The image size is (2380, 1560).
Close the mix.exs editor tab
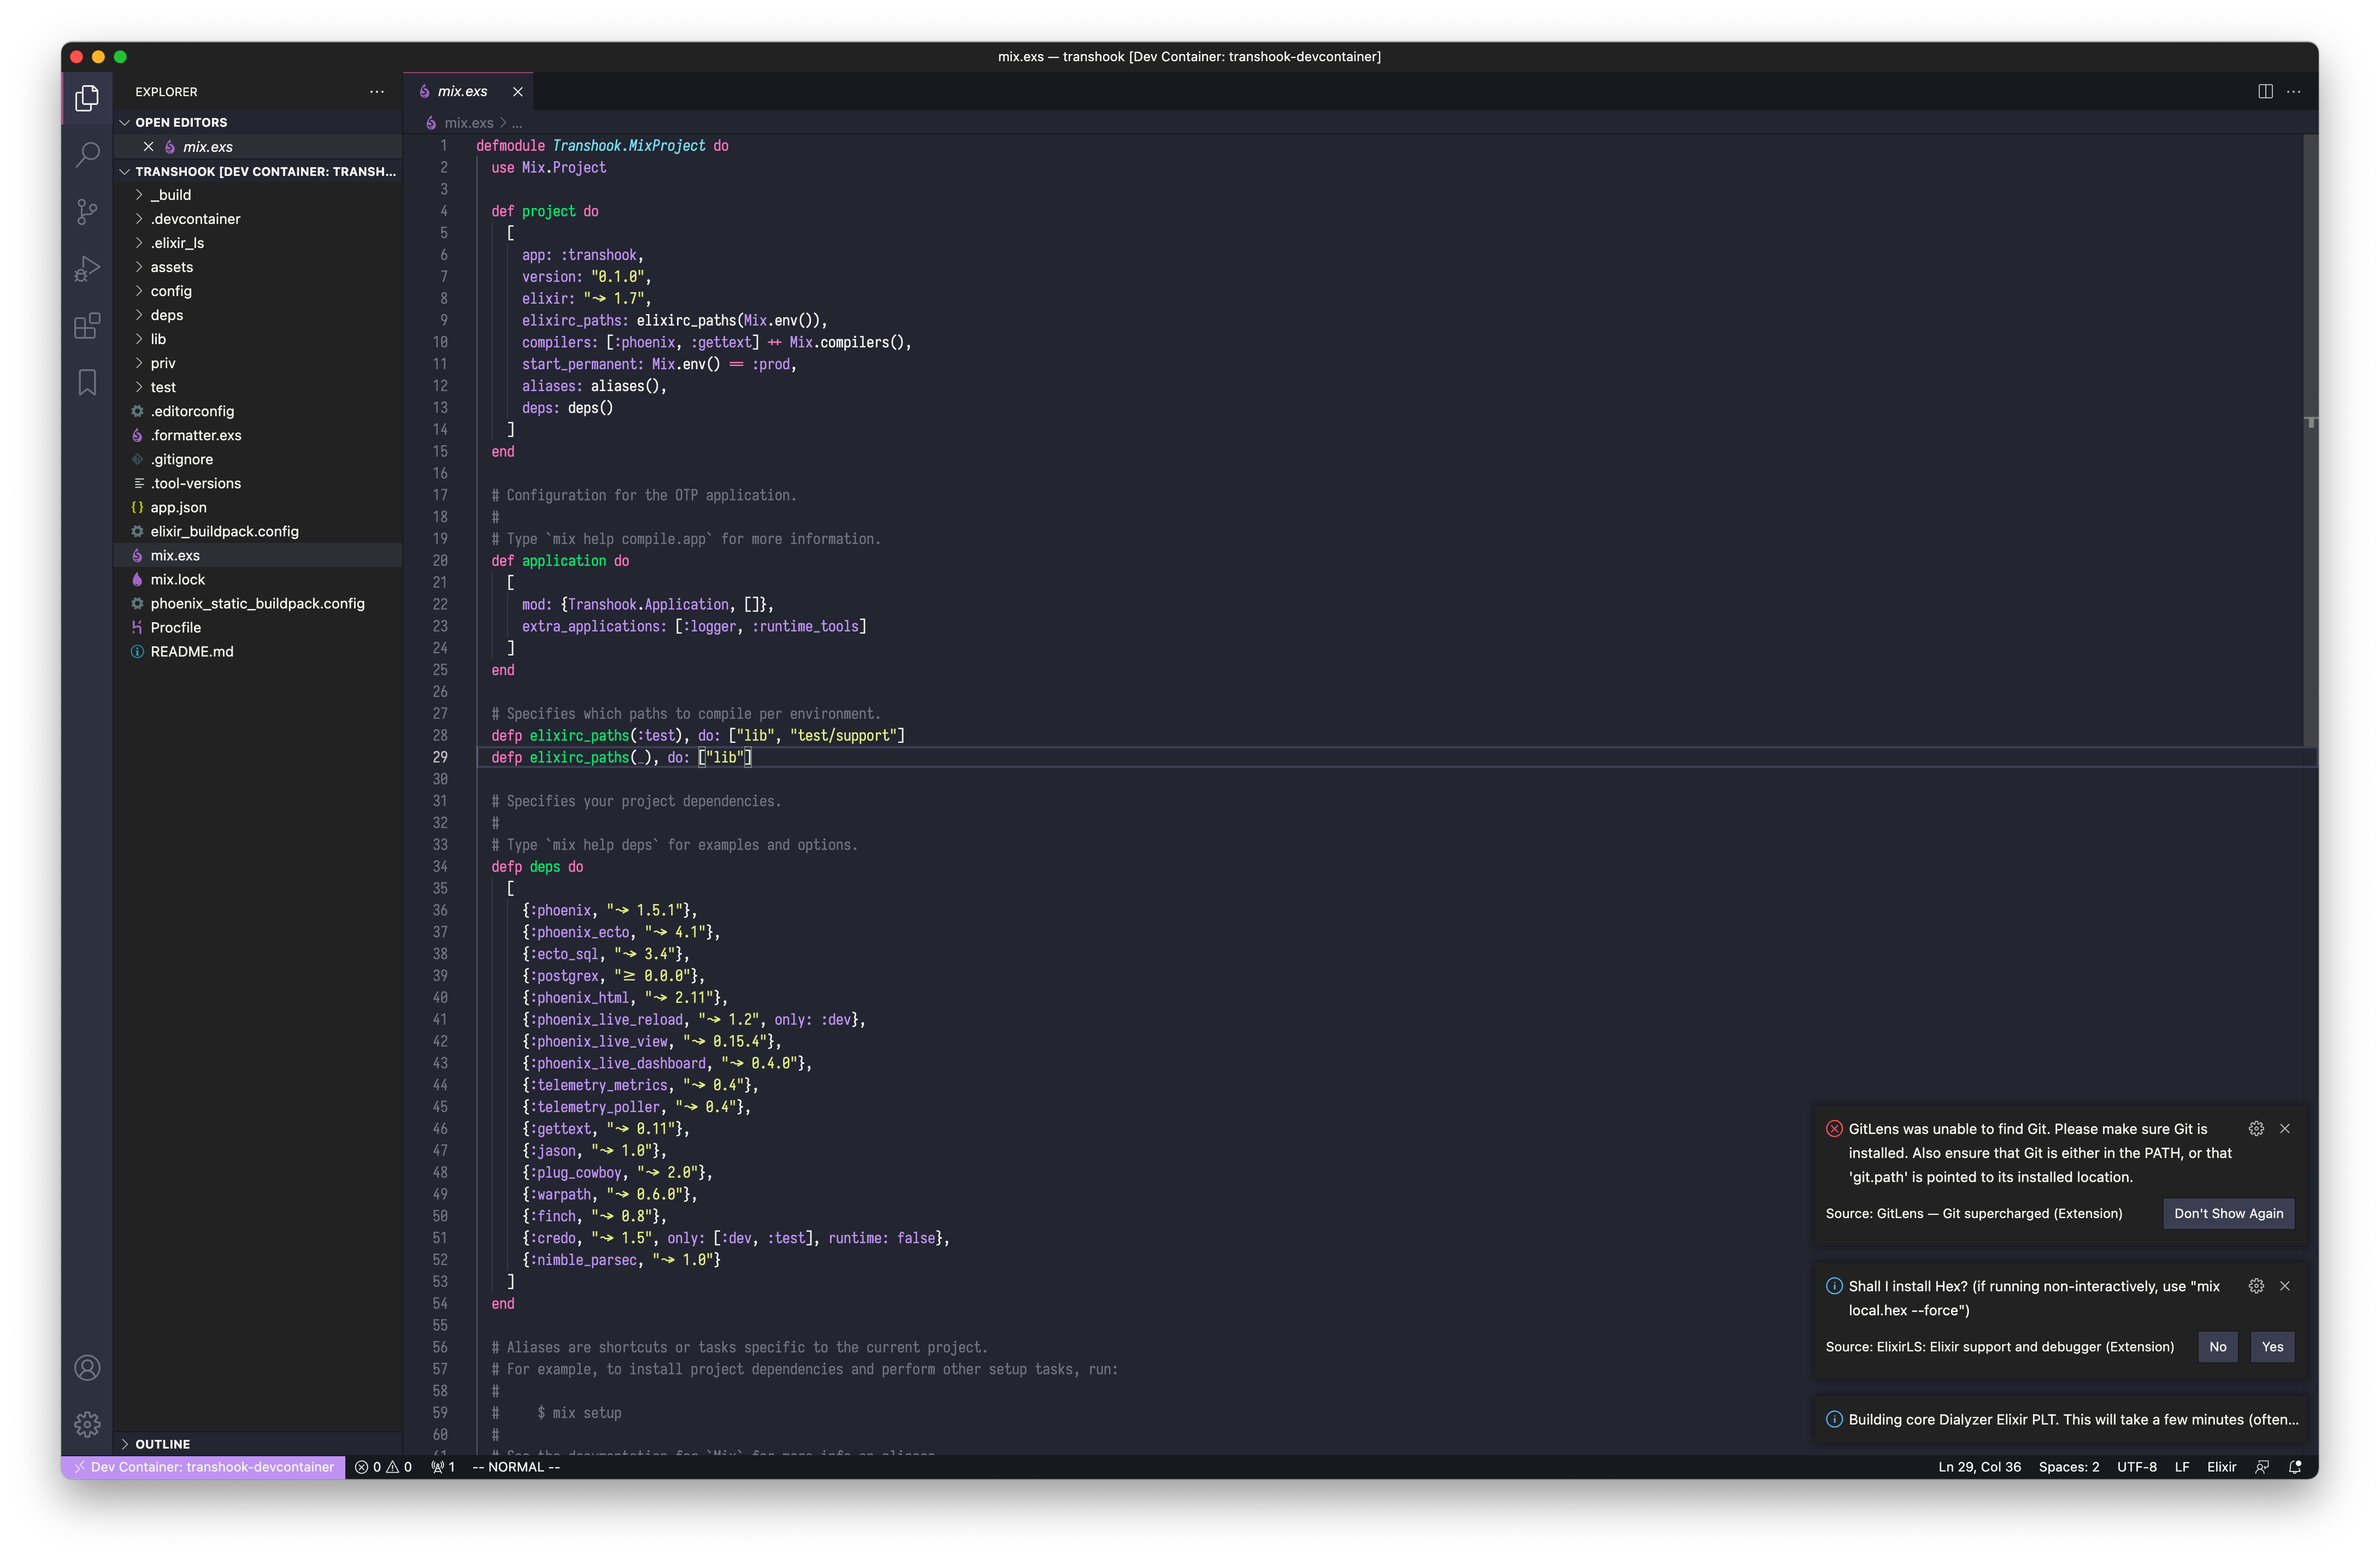click(517, 92)
